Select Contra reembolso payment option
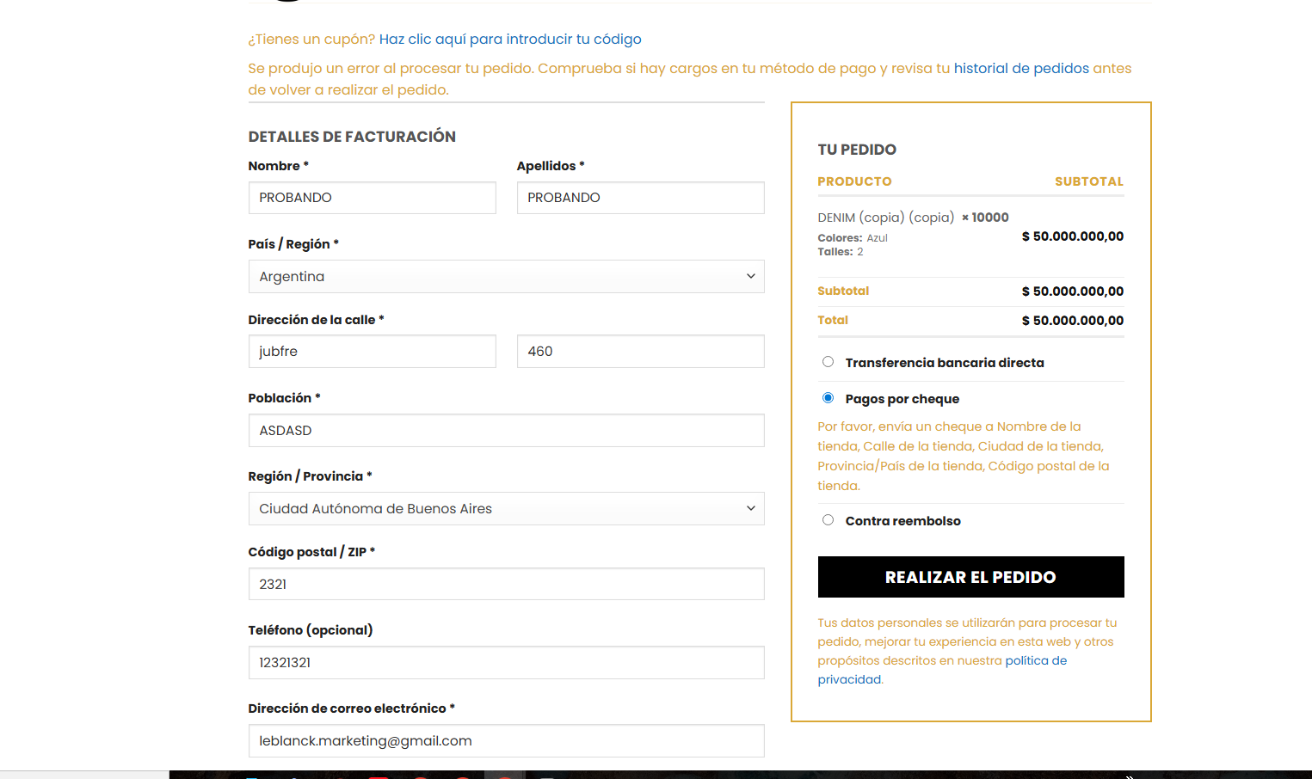Screen dimensions: 1312x779 (828, 520)
